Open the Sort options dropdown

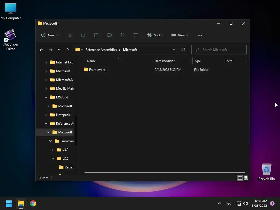click(155, 35)
